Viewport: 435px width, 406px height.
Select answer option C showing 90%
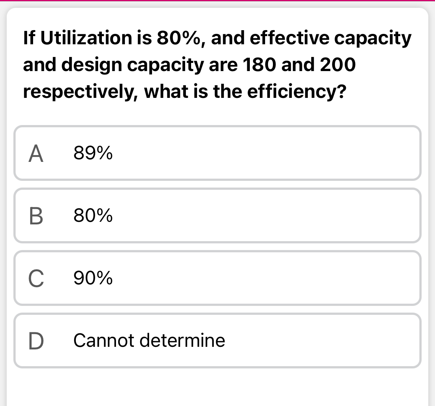(217, 278)
